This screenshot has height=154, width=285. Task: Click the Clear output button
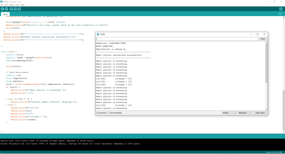pos(260,113)
